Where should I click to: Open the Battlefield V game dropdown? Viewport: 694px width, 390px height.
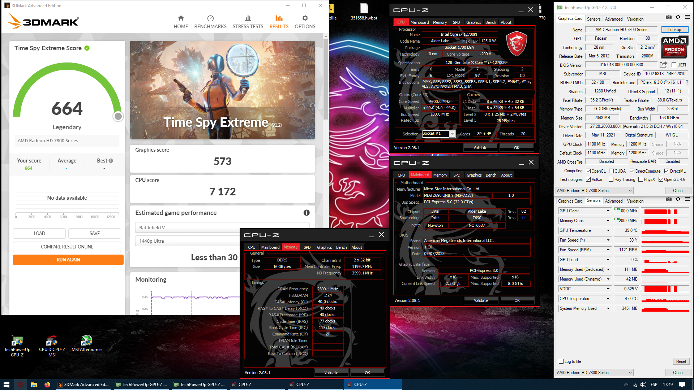point(222,227)
